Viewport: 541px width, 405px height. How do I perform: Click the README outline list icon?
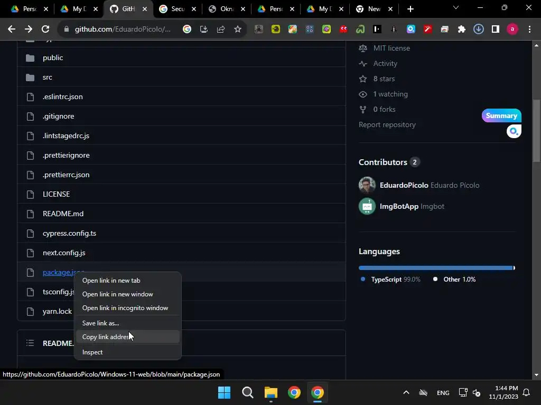pyautogui.click(x=30, y=343)
